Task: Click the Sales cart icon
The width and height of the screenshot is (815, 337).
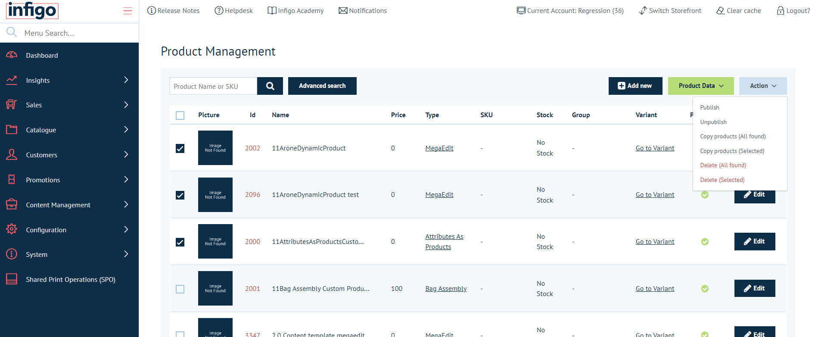Action: tap(12, 105)
